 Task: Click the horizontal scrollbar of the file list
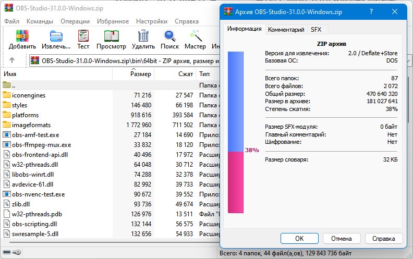tap(114, 242)
